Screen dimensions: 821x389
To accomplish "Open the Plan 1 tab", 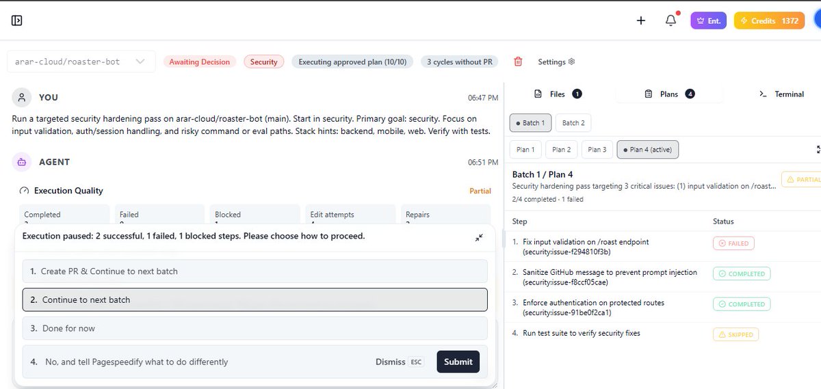I will tap(526, 149).
